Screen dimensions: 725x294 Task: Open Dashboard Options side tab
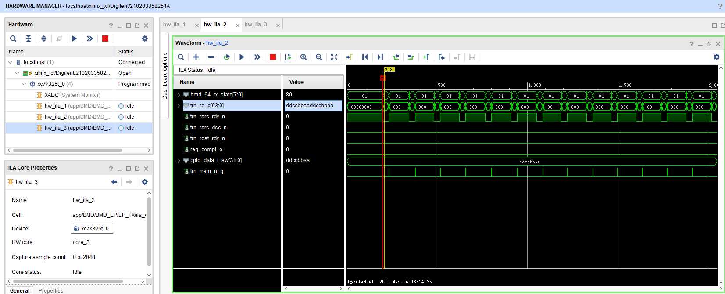[x=165, y=75]
